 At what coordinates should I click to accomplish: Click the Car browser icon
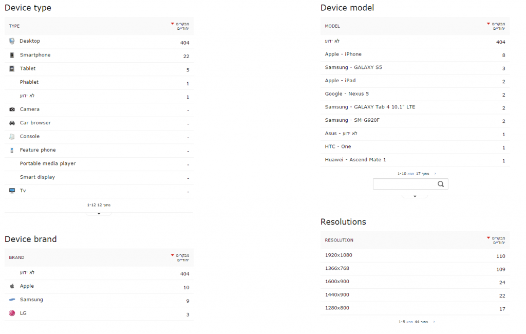click(x=12, y=123)
